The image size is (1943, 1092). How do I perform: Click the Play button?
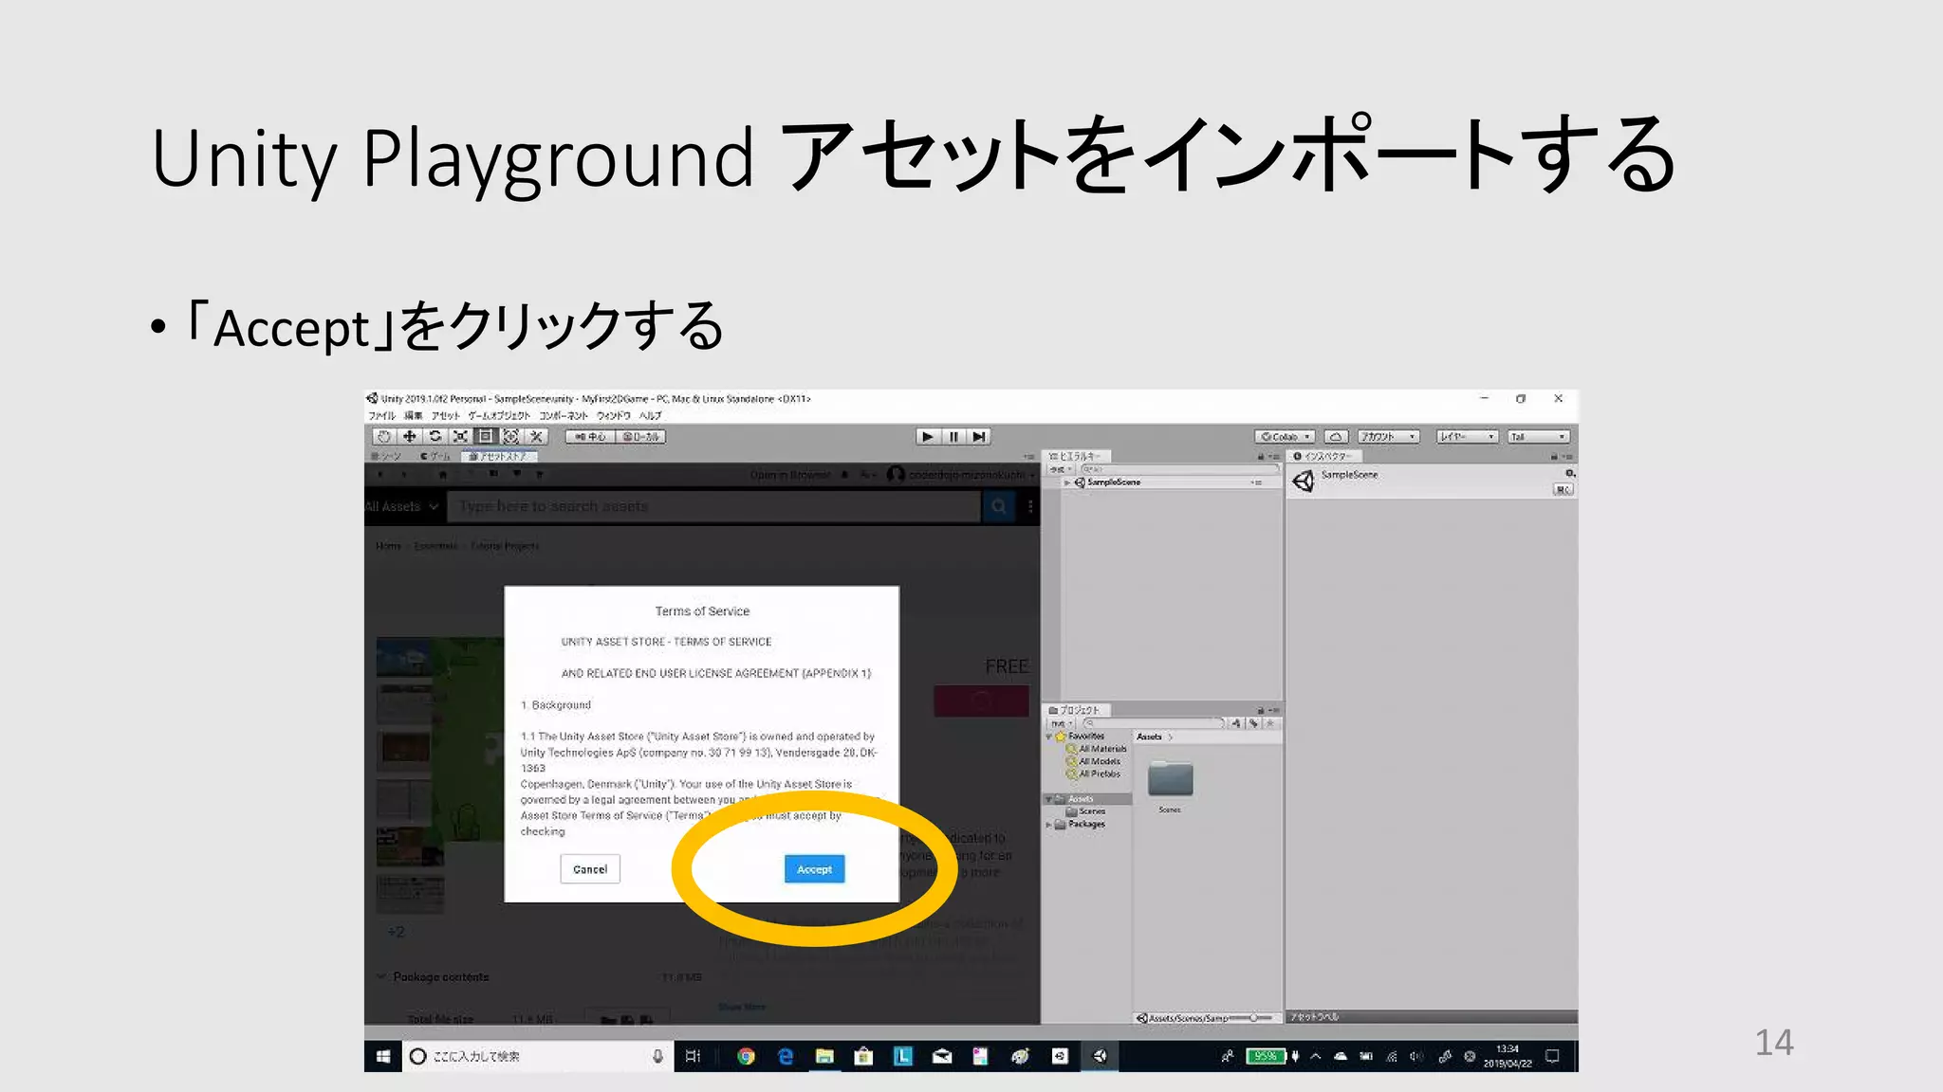coord(928,436)
